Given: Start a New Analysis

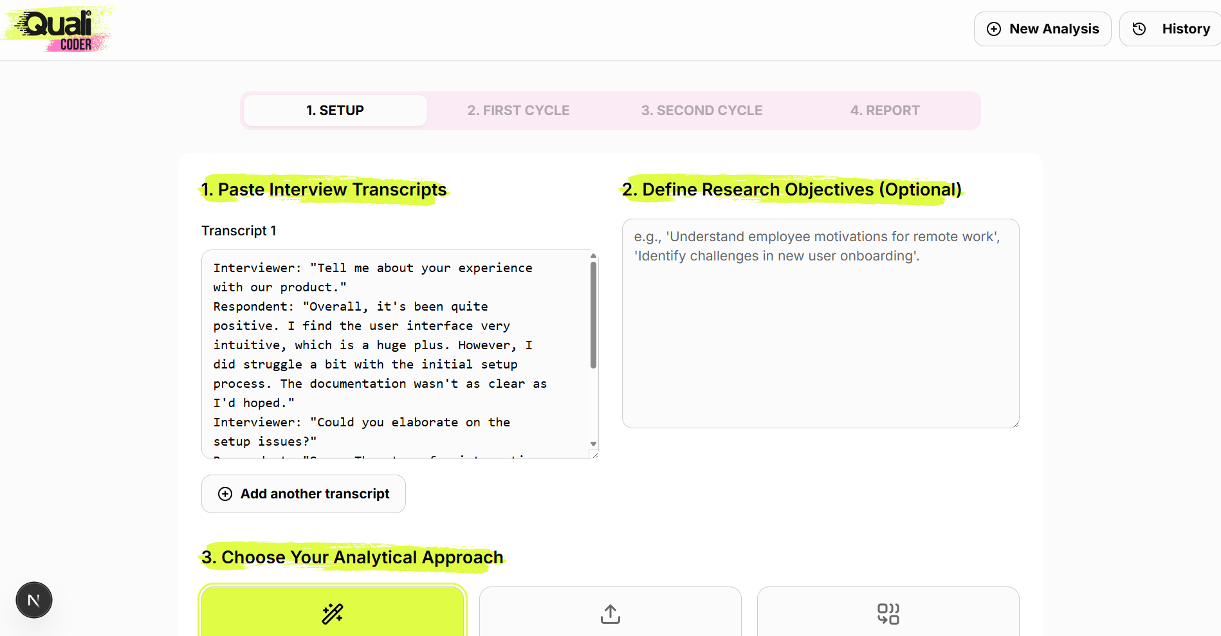Looking at the screenshot, I should [x=1042, y=29].
